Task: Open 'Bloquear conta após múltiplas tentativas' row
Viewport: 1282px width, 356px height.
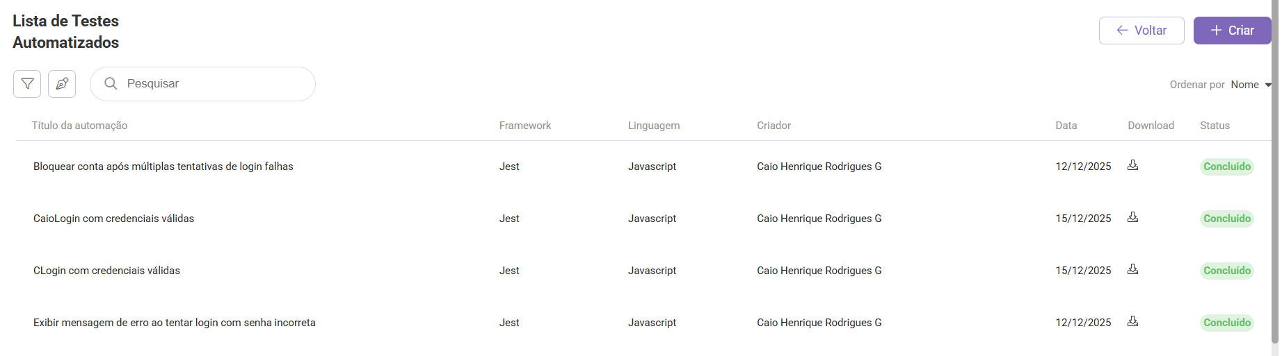Action: click(163, 167)
